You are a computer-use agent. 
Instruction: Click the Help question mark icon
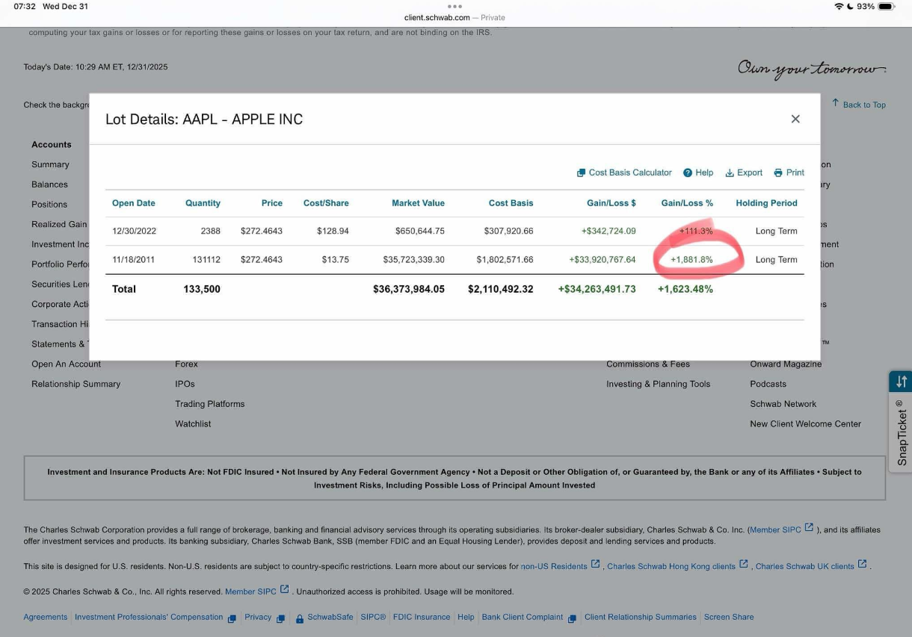[x=688, y=173]
